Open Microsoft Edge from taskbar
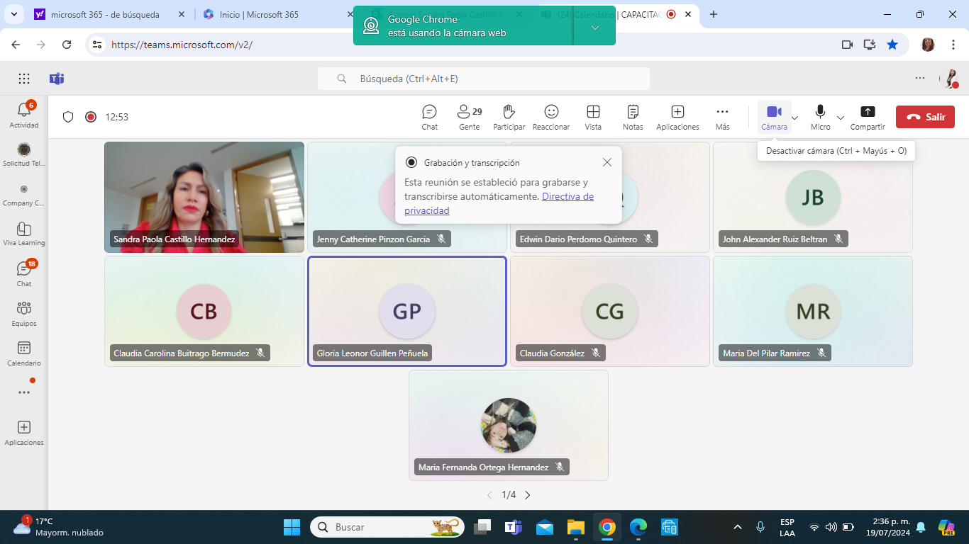This screenshot has width=969, height=544. 638,527
